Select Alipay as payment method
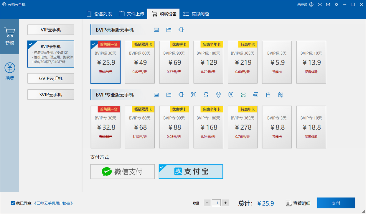The image size is (366, 214). (x=191, y=171)
